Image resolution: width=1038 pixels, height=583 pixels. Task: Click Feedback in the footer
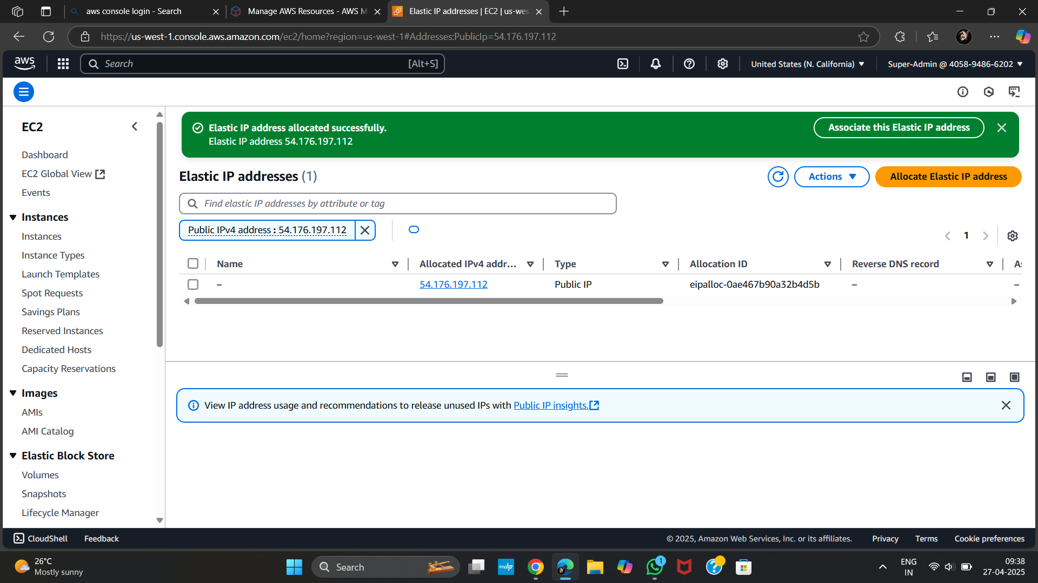(101, 538)
